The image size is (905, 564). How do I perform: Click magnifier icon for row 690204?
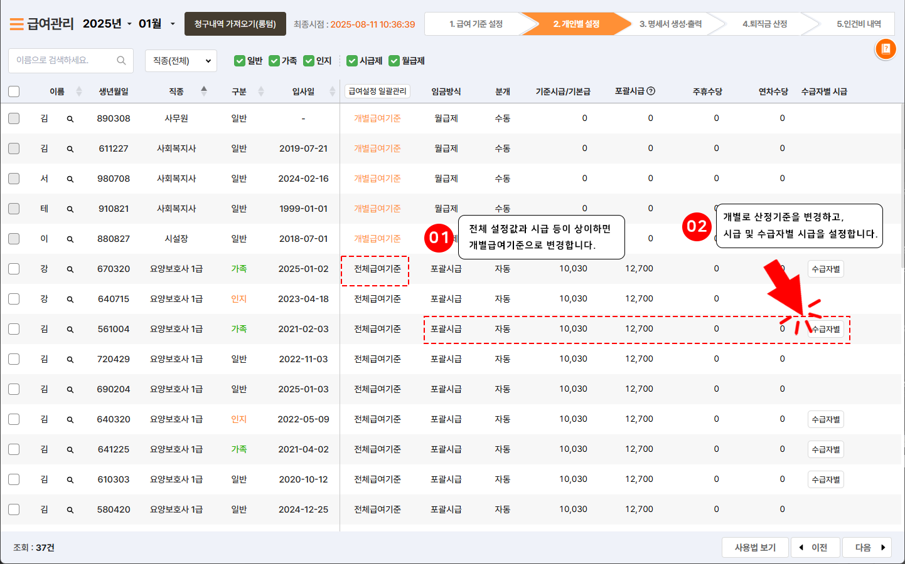click(x=70, y=390)
